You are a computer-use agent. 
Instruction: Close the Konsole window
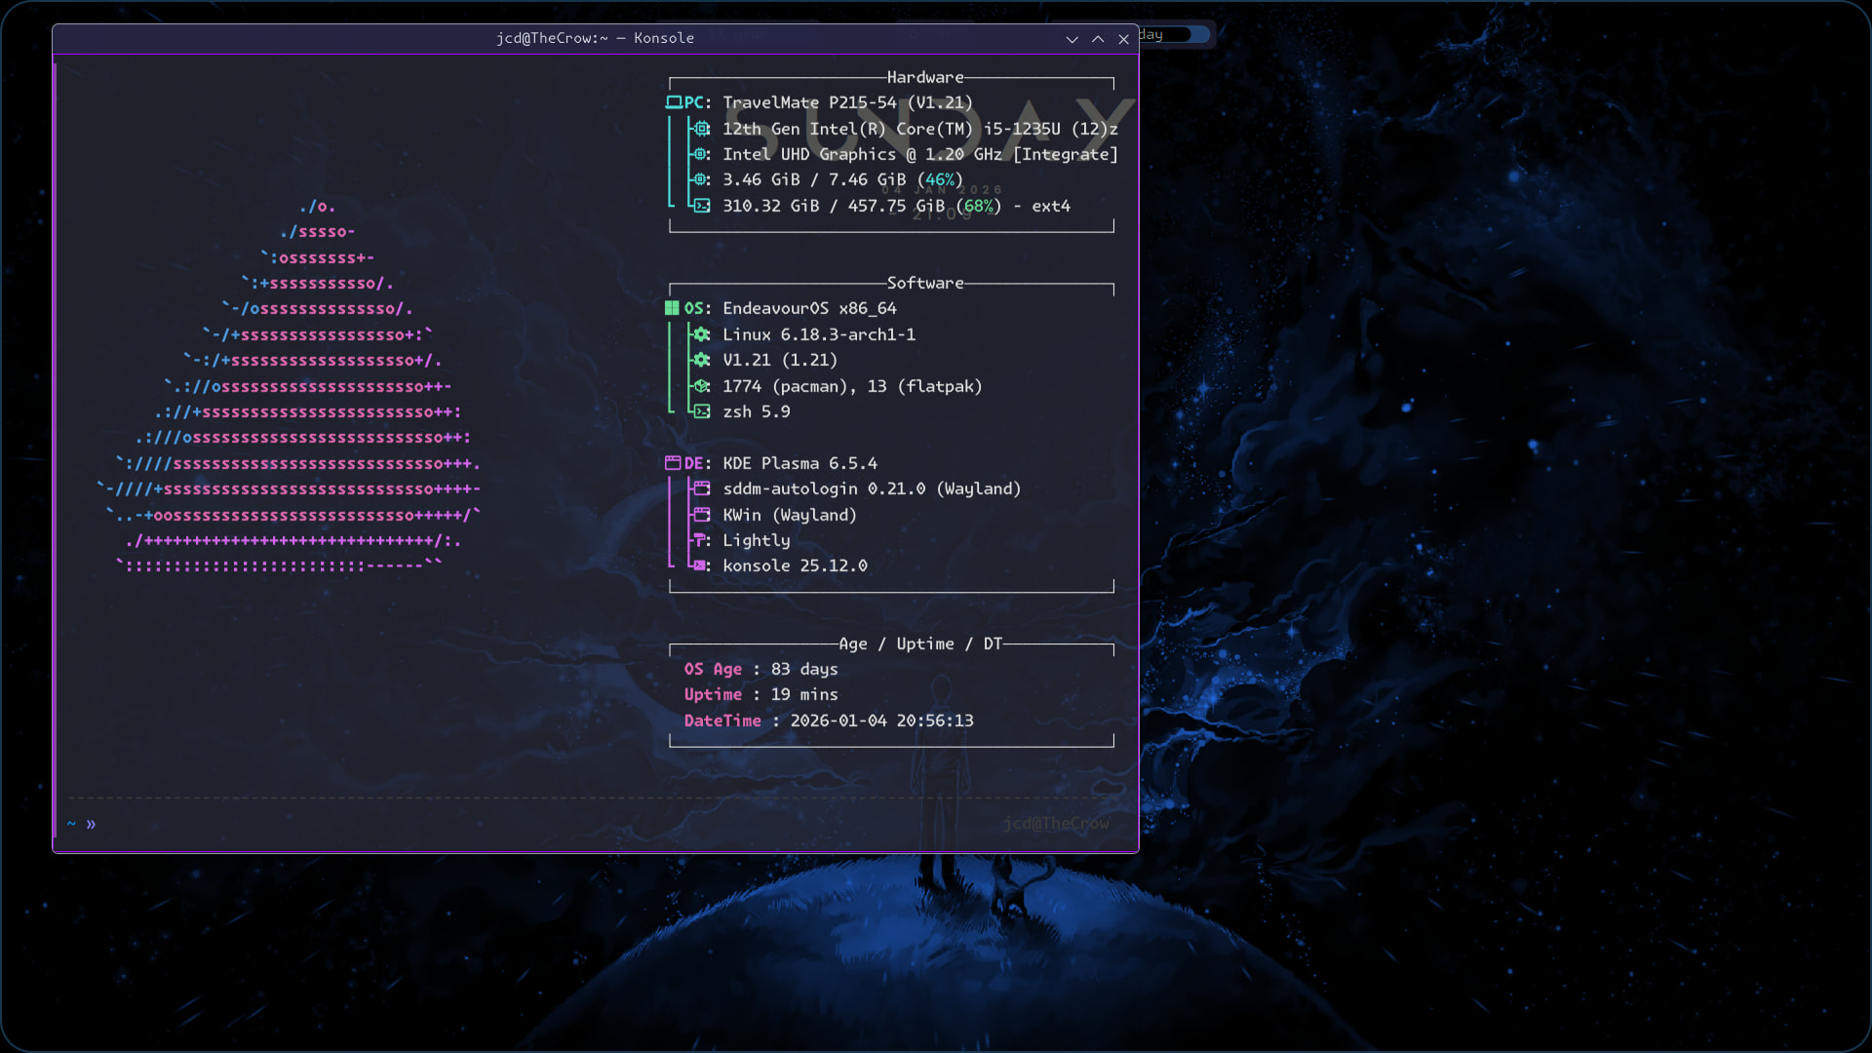point(1123,39)
